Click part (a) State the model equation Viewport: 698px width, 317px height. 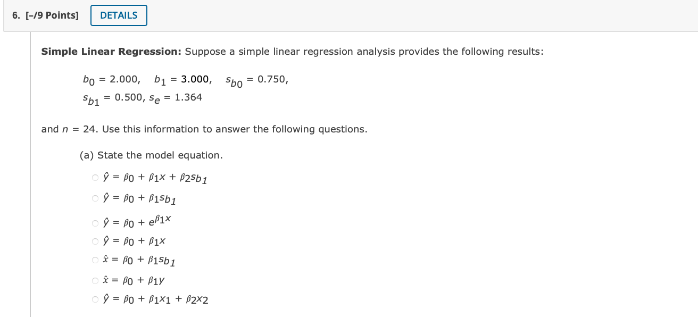151,155
